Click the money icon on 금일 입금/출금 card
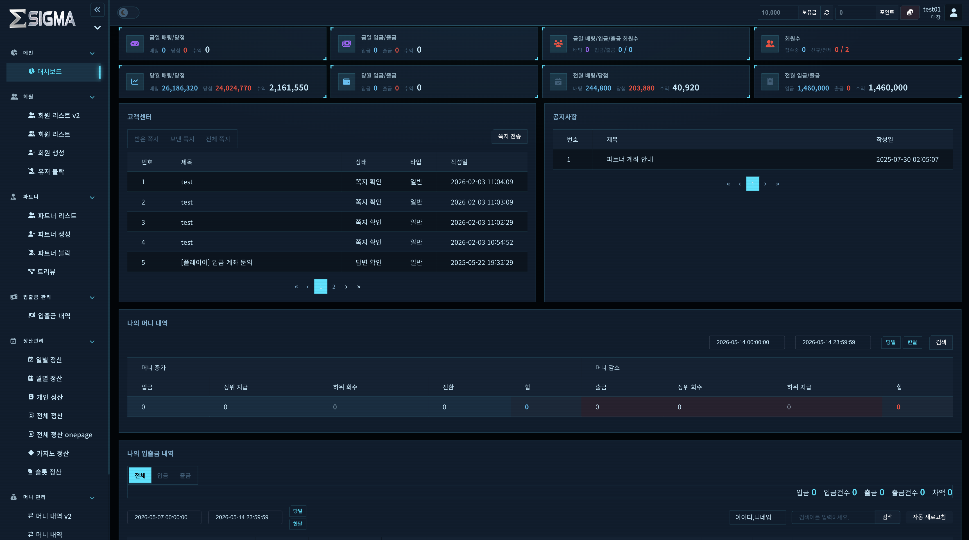969x540 pixels. pyautogui.click(x=347, y=44)
